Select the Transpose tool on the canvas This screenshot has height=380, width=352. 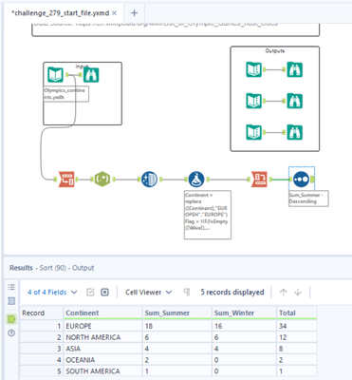pos(66,180)
